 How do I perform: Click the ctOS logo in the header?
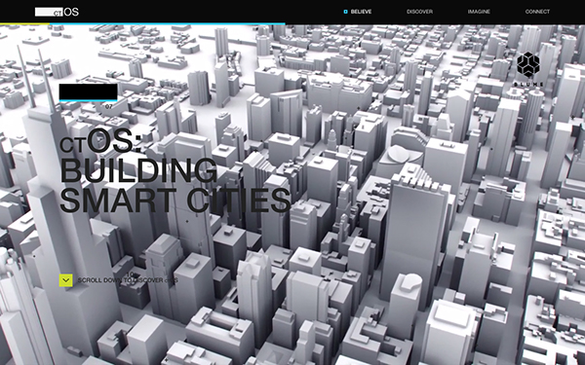(x=57, y=12)
